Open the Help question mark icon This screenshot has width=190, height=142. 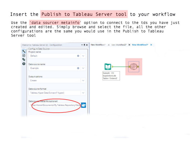pyautogui.click(x=24, y=64)
